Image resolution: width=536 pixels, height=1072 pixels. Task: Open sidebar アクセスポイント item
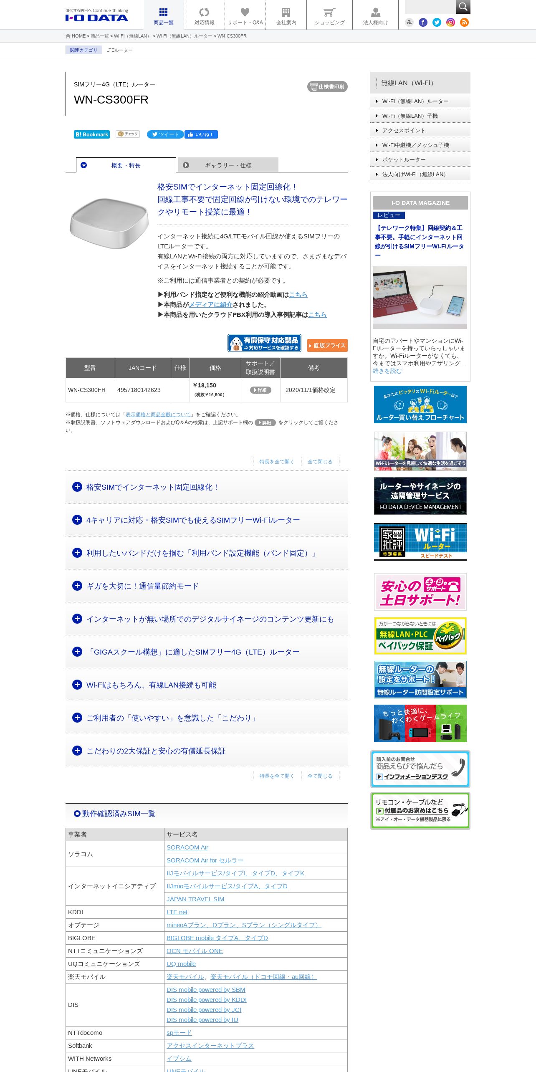(420, 130)
